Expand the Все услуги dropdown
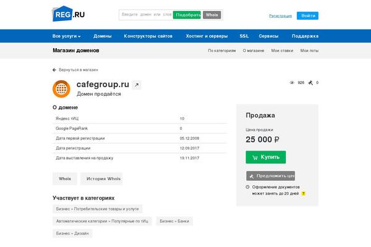The width and height of the screenshot is (371, 247). tap(67, 36)
